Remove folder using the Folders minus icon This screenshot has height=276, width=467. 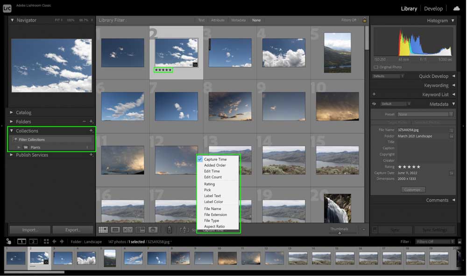point(84,121)
